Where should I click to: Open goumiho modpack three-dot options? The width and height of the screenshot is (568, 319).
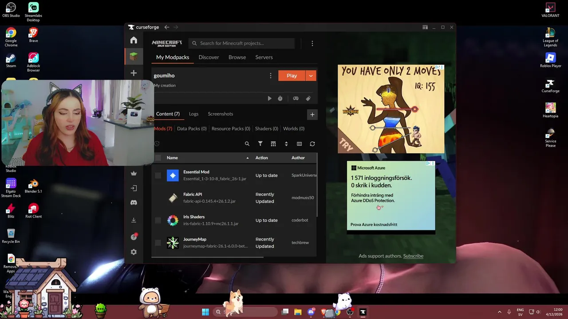point(271,76)
